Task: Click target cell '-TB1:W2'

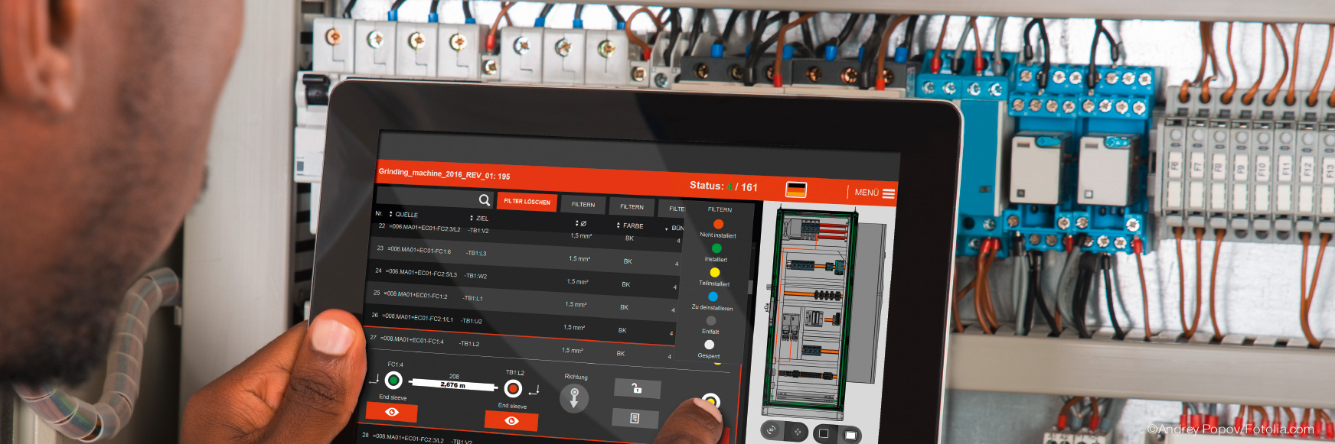Action: point(475,276)
